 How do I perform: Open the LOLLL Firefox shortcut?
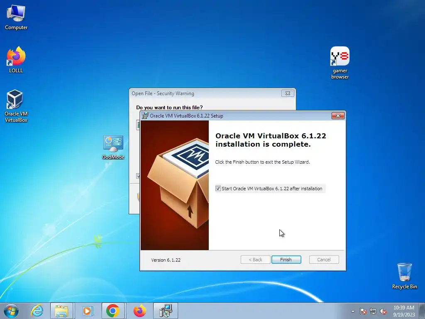[16, 60]
